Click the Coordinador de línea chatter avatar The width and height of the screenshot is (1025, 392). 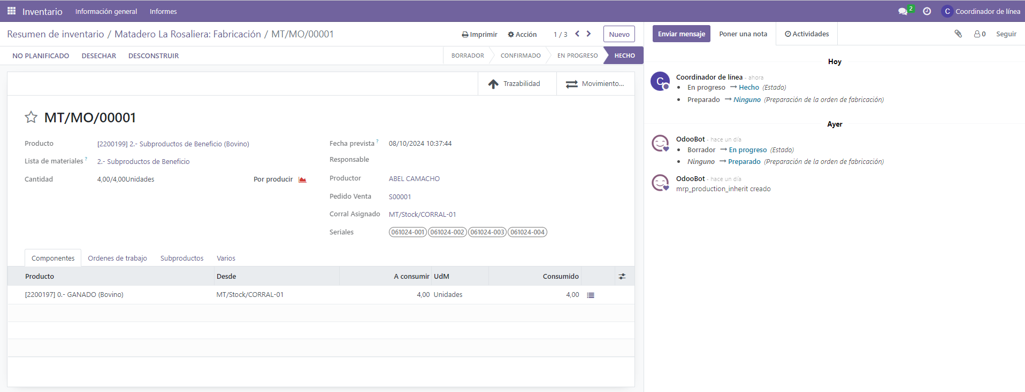point(660,81)
